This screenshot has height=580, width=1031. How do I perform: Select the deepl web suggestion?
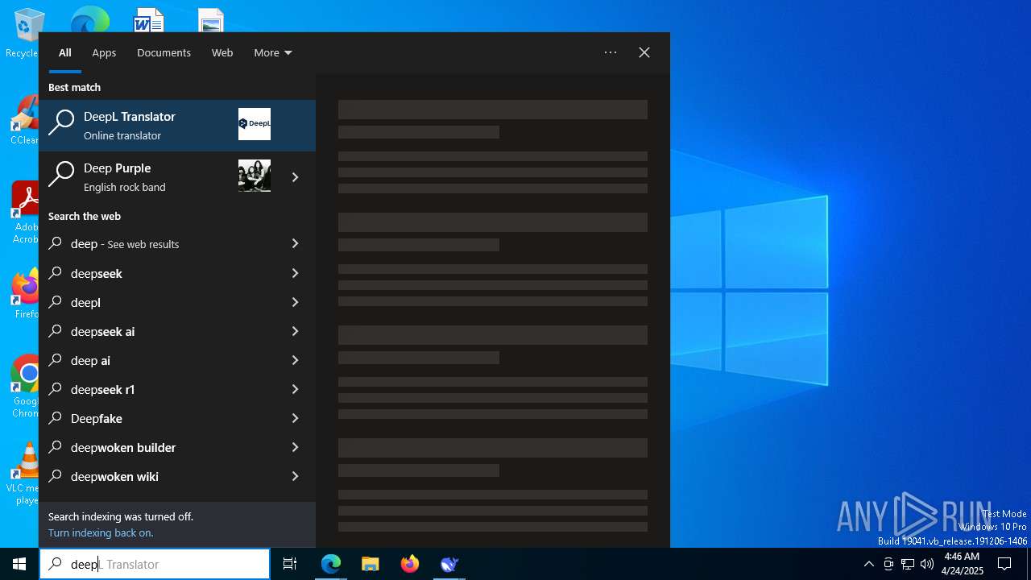point(156,302)
